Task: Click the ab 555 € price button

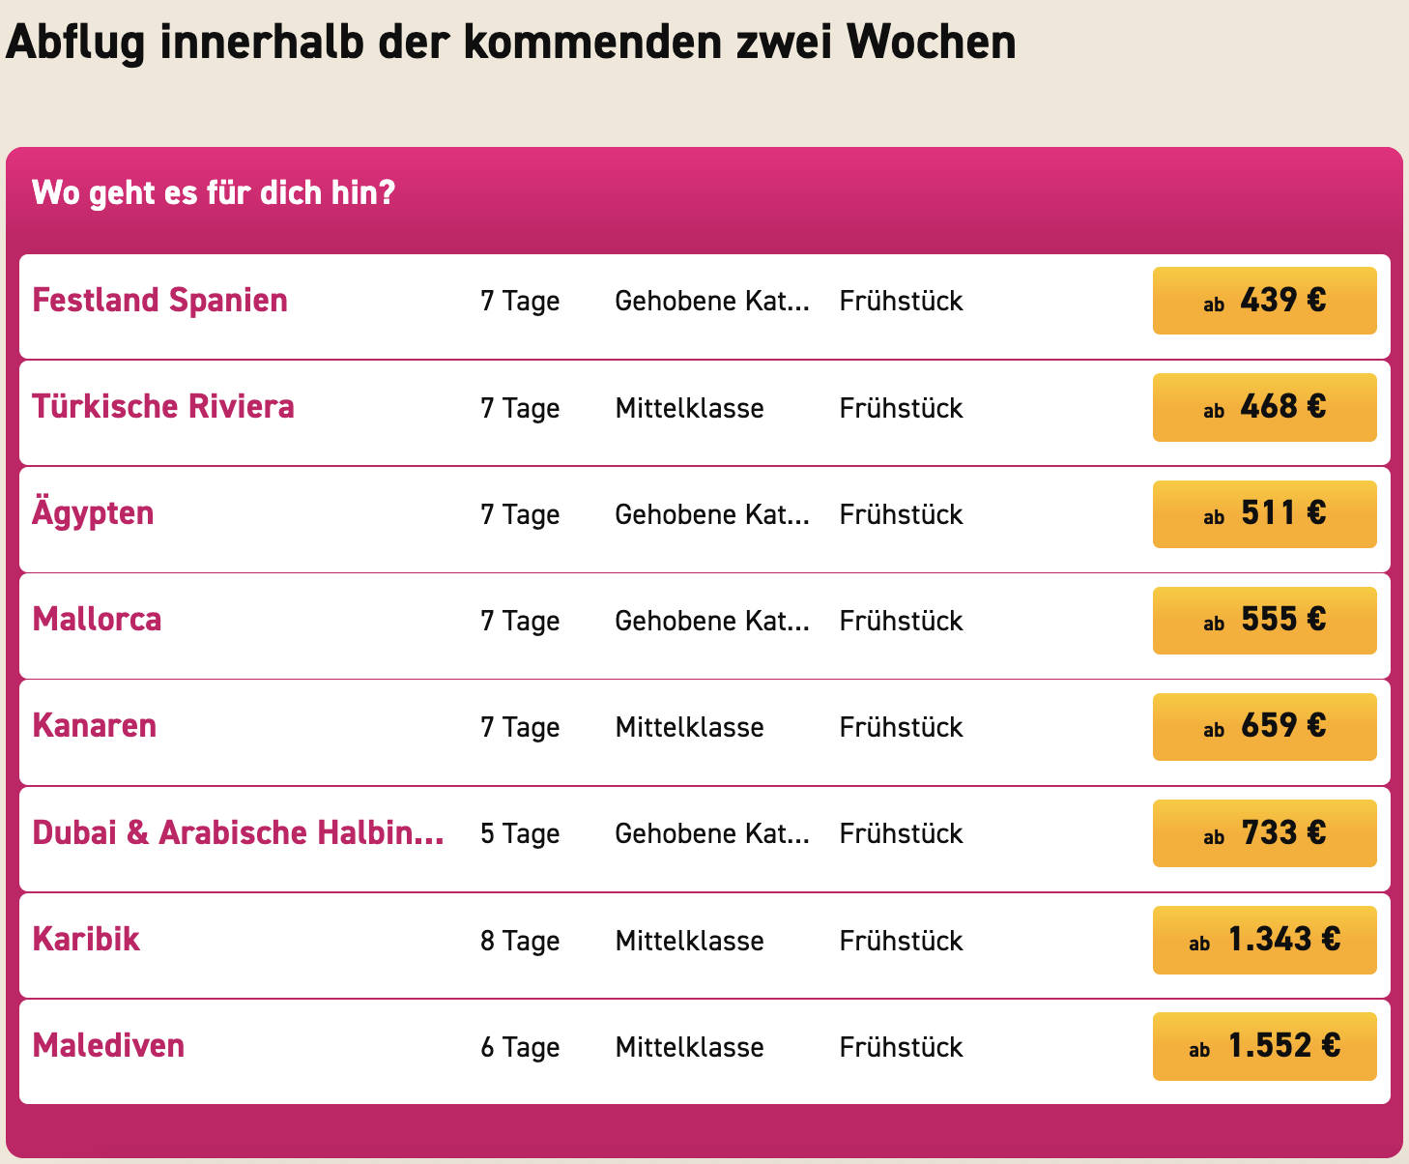Action: [1264, 620]
